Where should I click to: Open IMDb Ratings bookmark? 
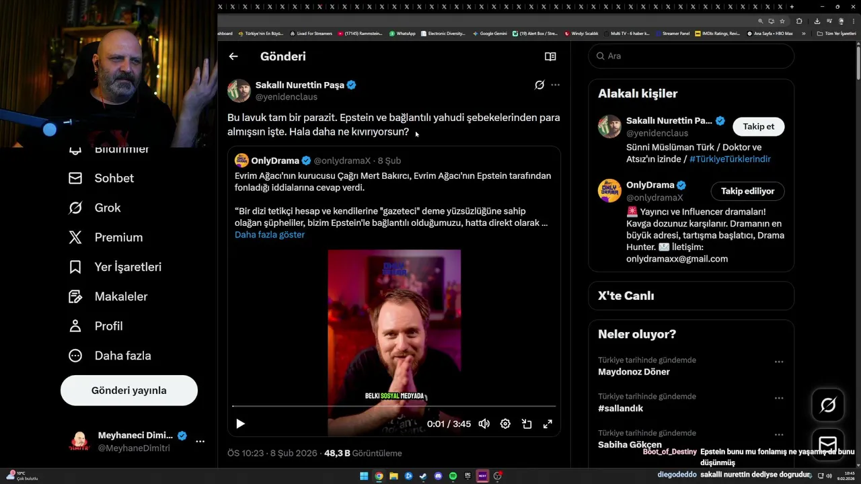click(717, 33)
